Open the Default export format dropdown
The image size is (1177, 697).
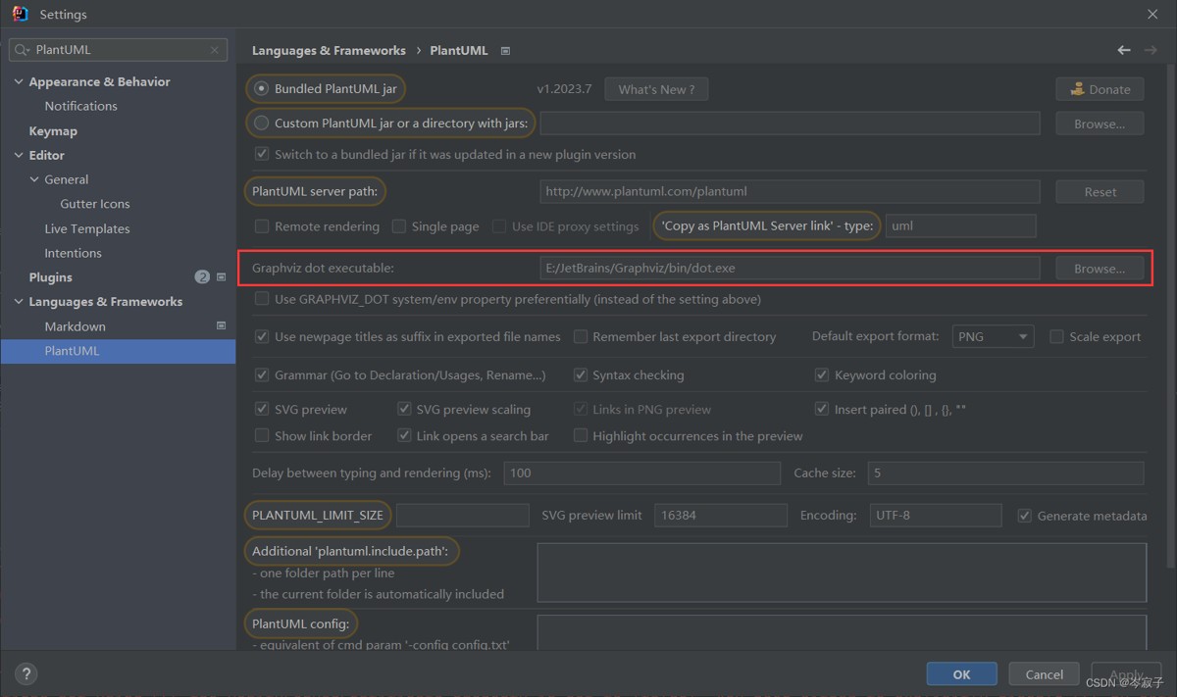point(993,336)
